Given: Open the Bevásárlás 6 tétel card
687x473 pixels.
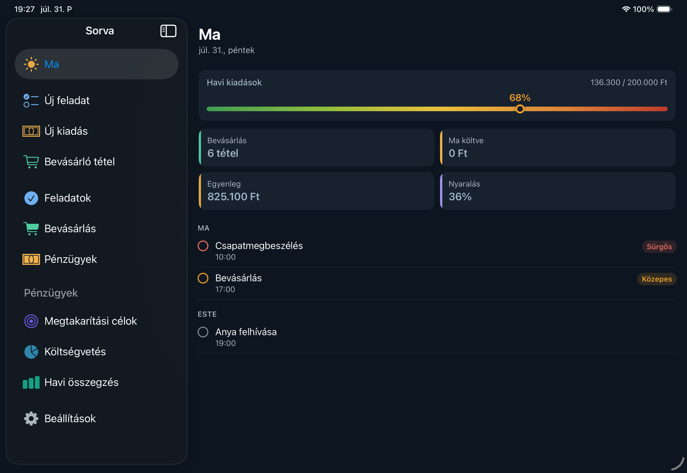Looking at the screenshot, I should [x=316, y=148].
